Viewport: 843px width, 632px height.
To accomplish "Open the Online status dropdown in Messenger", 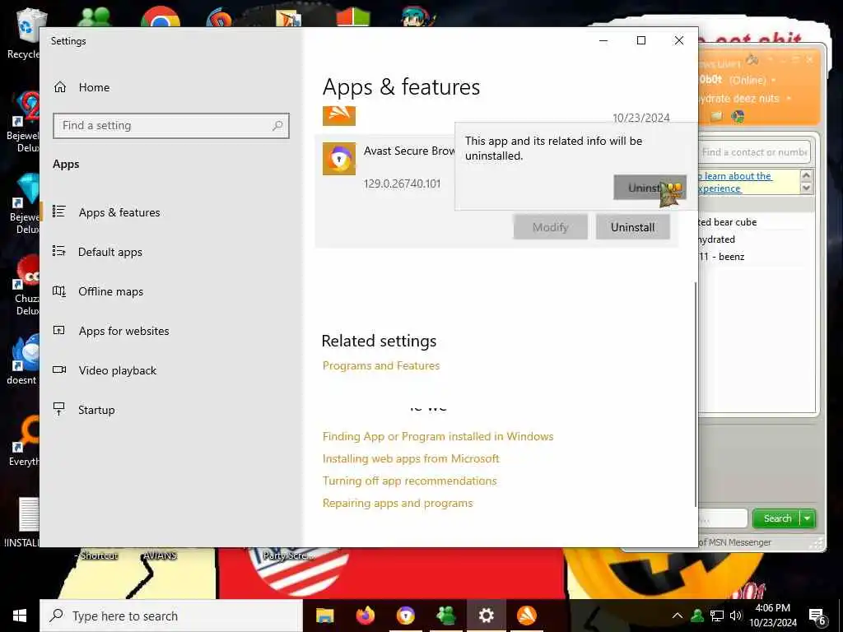I will coord(774,80).
